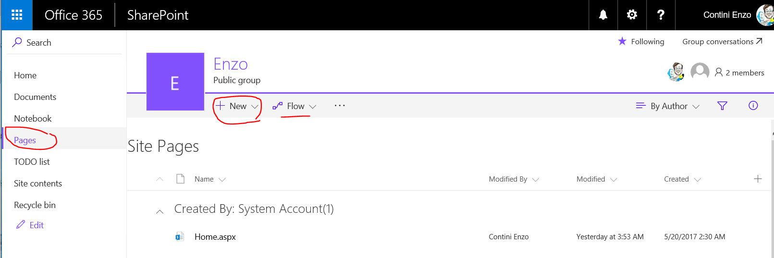Open the details info pane icon
774x258 pixels.
point(753,106)
